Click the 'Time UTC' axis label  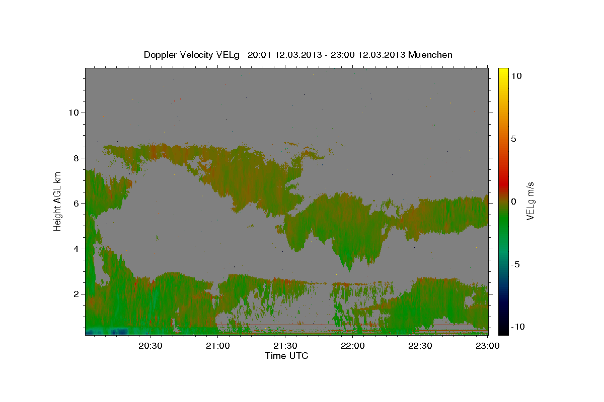(x=286, y=356)
